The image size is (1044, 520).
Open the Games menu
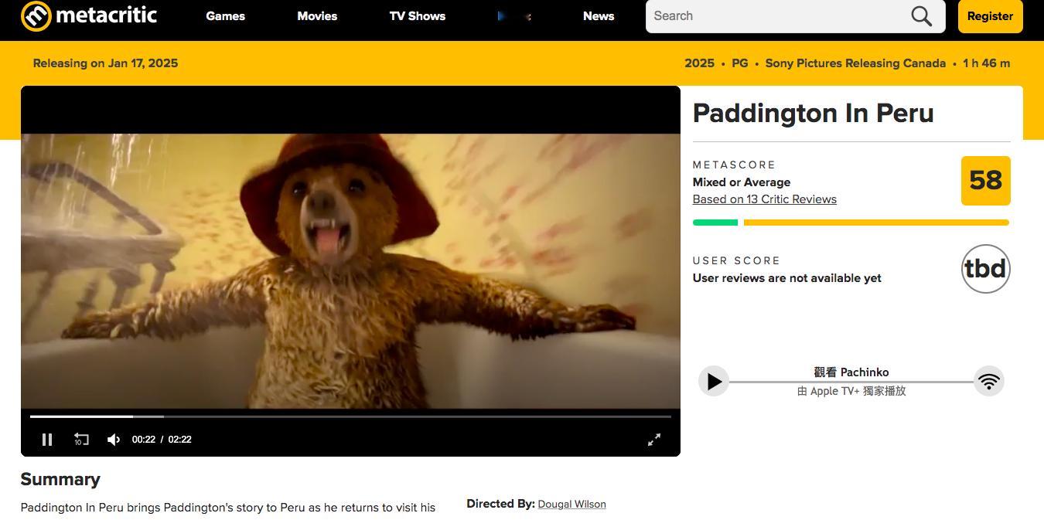click(x=226, y=16)
